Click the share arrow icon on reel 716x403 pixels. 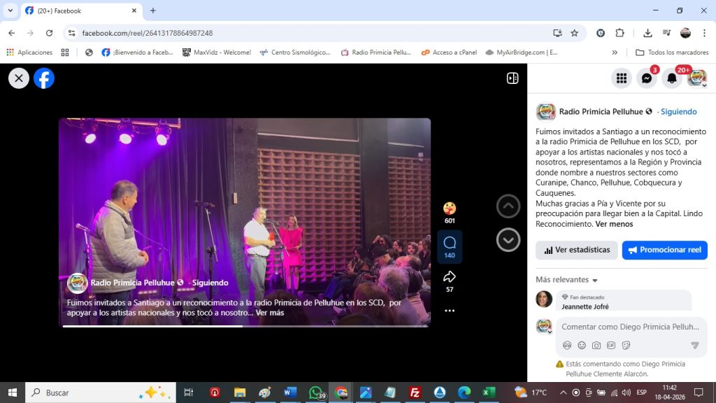450,276
